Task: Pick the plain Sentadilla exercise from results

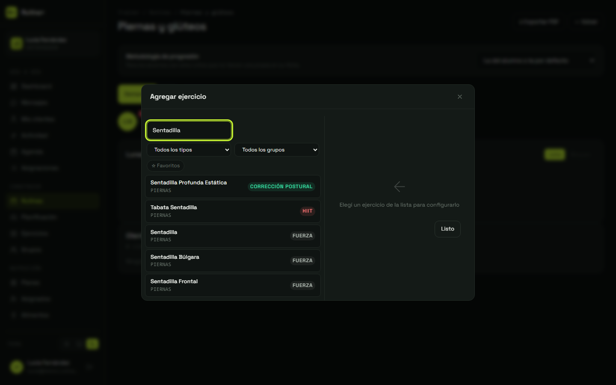Action: pos(233,236)
